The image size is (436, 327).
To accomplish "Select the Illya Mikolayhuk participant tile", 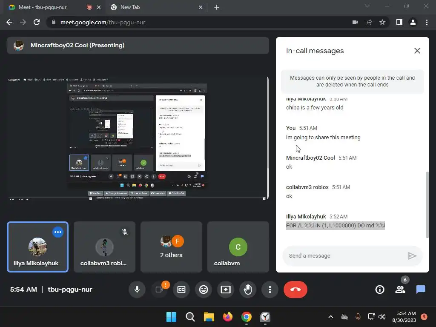I will pos(37,247).
